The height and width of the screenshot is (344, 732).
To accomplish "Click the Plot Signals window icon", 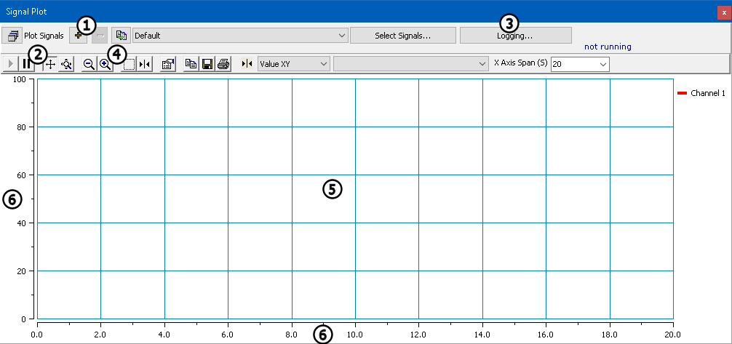I will click(x=13, y=35).
